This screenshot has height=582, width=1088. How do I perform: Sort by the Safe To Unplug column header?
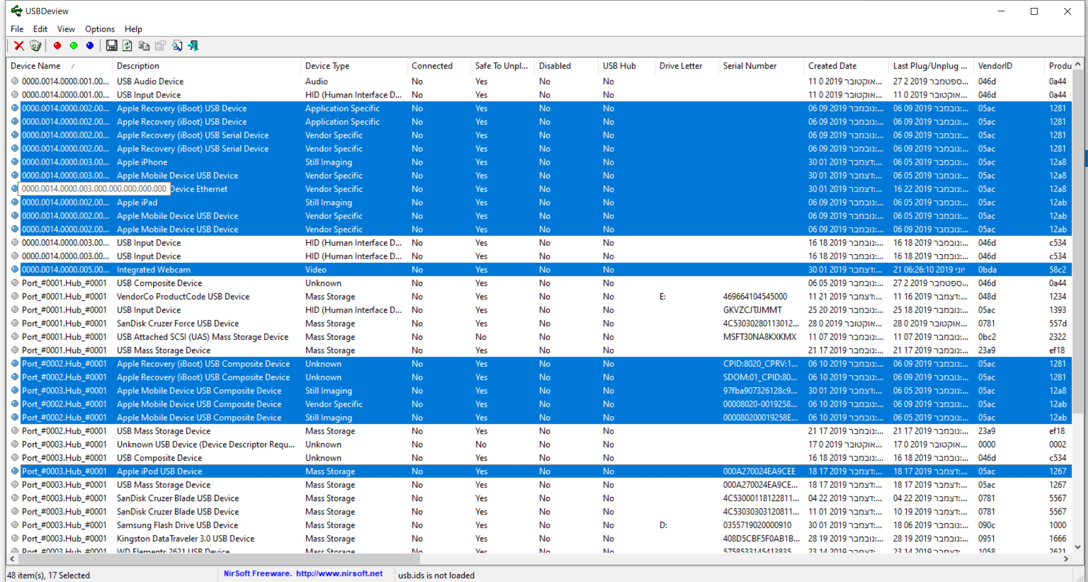click(503, 66)
